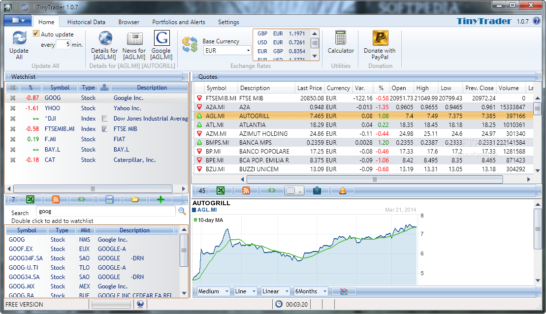Screen dimensions: 546x314
Task: Open Portfolios and Alerts tab
Action: coord(179,22)
